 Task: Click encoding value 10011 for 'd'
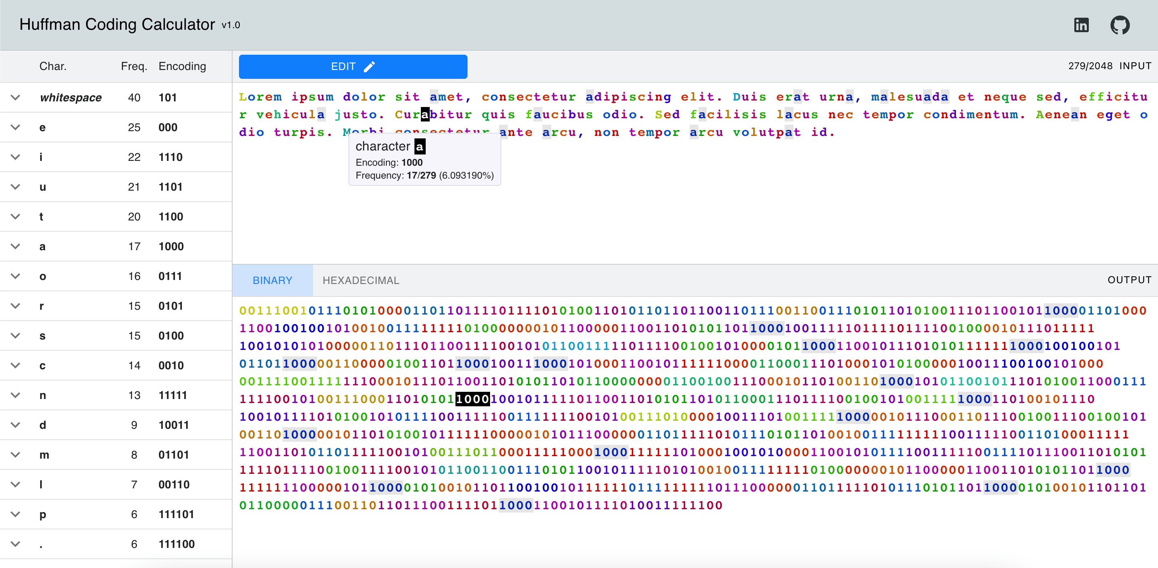tap(173, 425)
